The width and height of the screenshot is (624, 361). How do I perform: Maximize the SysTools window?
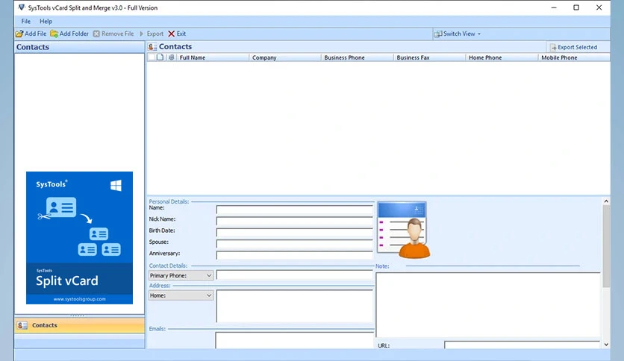576,7
